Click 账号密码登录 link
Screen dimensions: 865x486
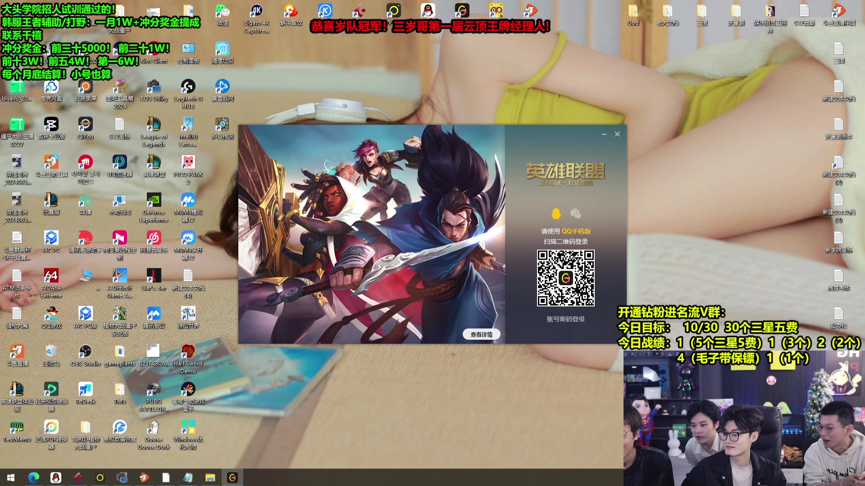565,319
